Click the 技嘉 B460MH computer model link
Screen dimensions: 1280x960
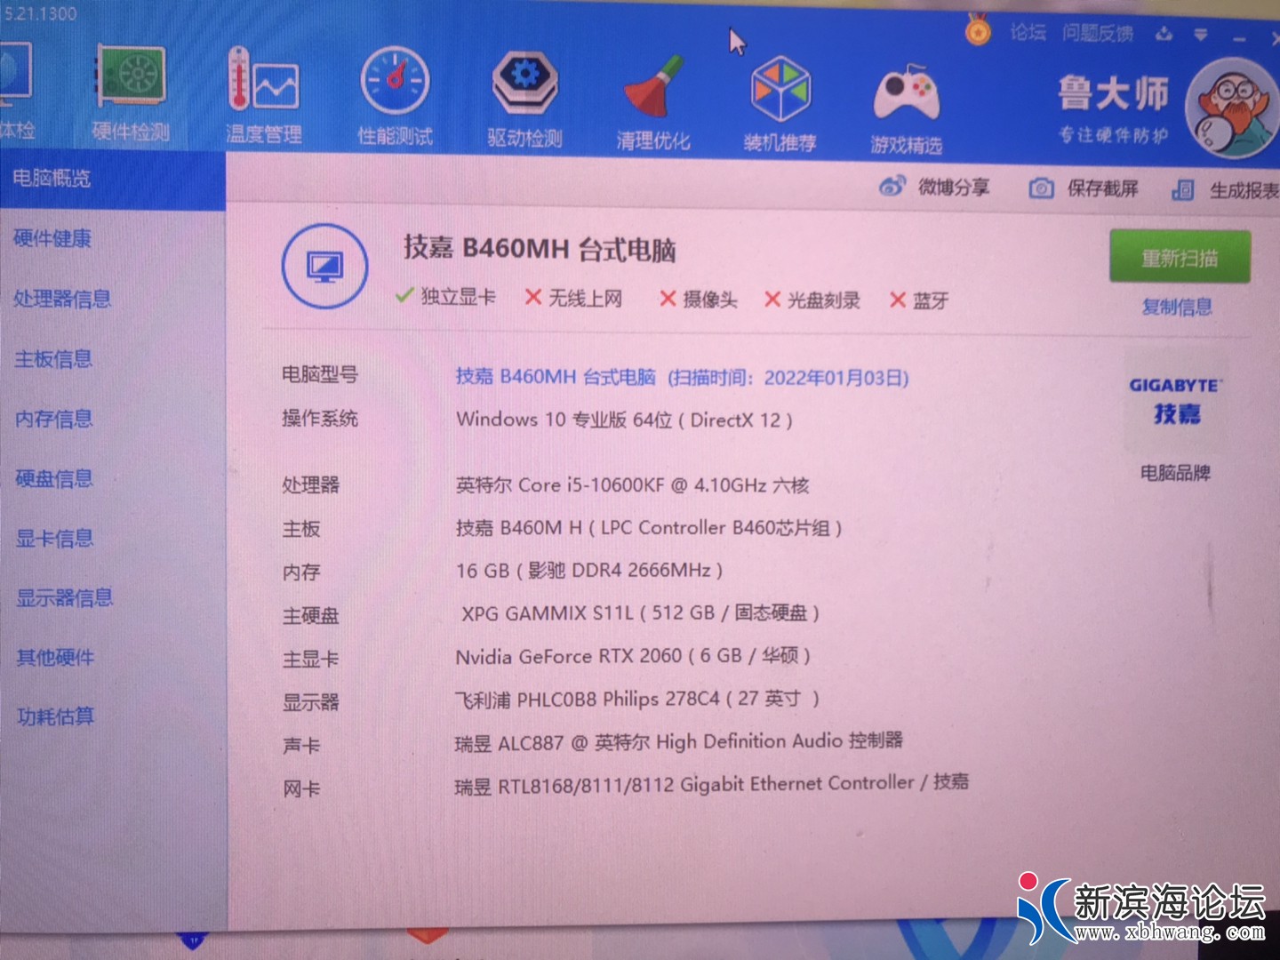[x=556, y=377]
